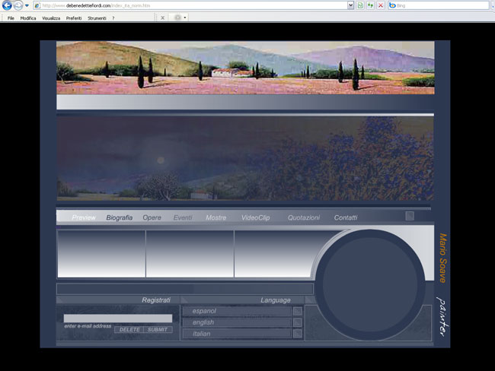Open the File menu
The width and height of the screenshot is (495, 371).
pos(11,18)
